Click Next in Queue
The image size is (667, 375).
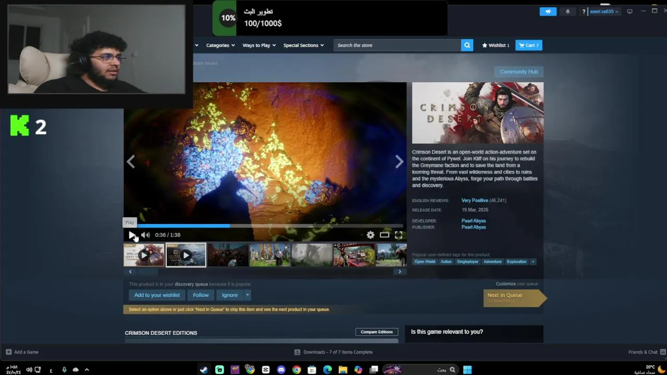point(514,297)
